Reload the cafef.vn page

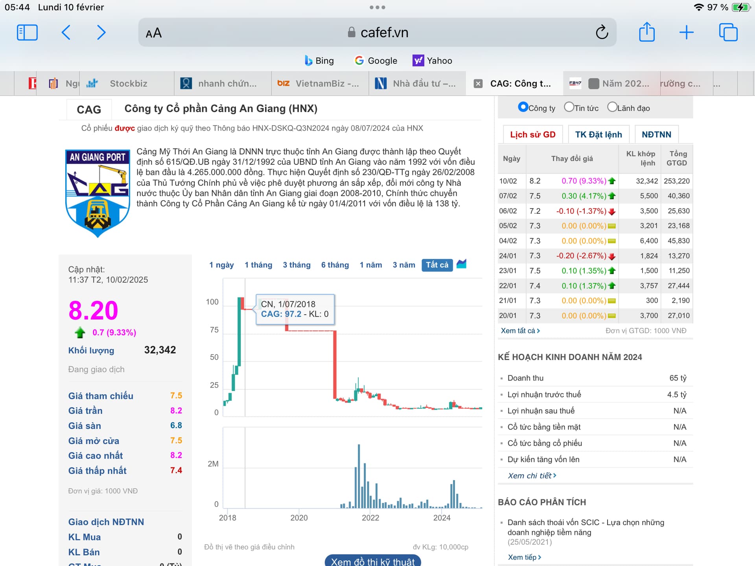[602, 32]
